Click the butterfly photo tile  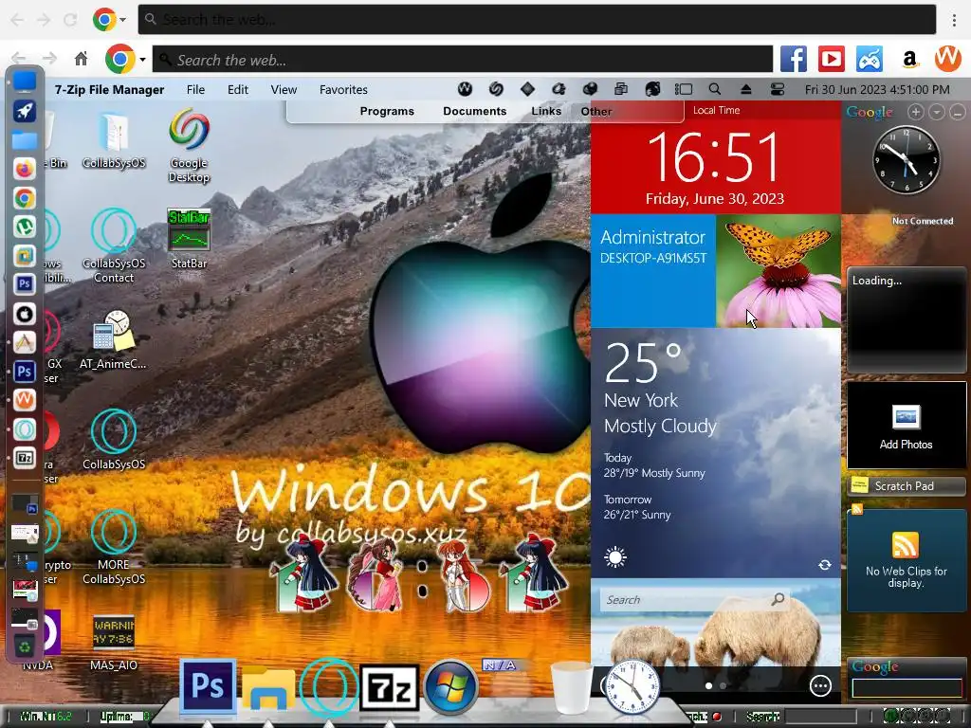(779, 270)
